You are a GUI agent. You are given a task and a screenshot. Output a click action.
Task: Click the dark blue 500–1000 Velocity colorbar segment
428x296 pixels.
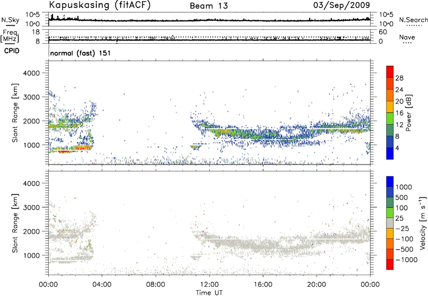(390, 192)
